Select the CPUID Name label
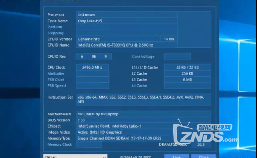Image resolution: width=257 pixels, height=158 pixels. point(58,45)
